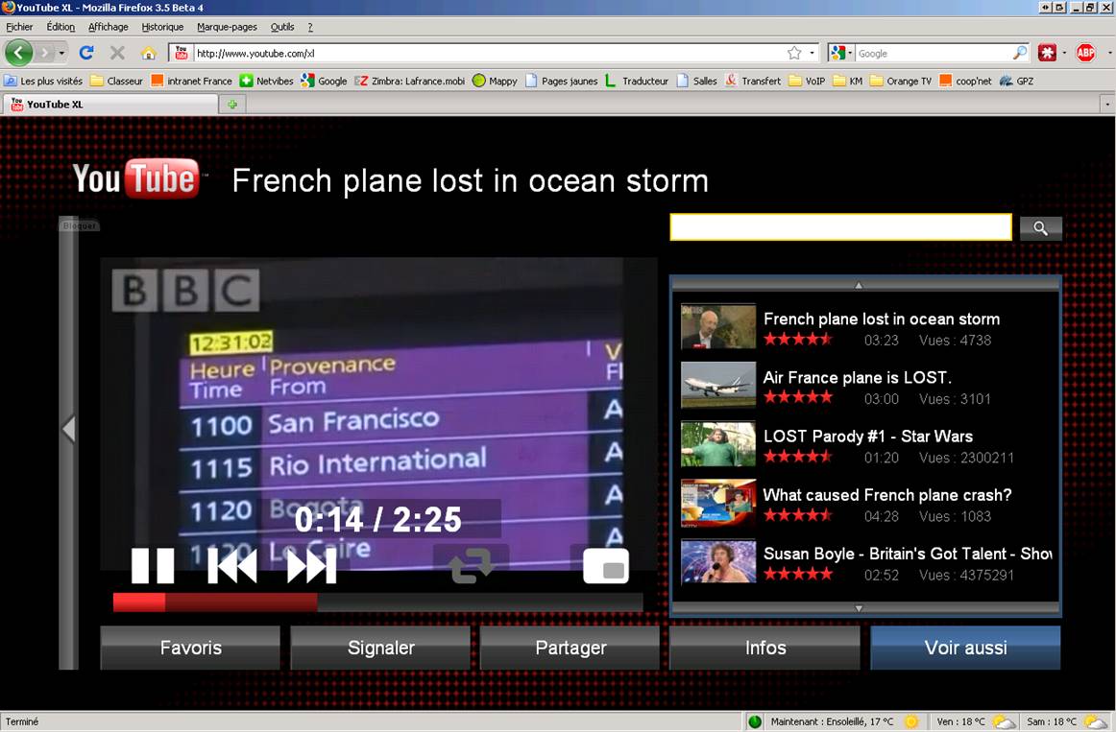1116x732 pixels.
Task: Click the Adblock Plus ABP icon
Action: (x=1085, y=53)
